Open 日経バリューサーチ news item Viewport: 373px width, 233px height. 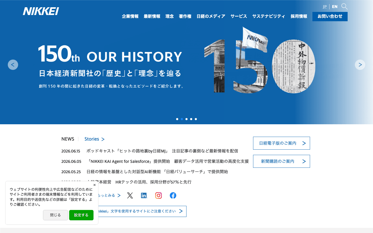pos(157,172)
